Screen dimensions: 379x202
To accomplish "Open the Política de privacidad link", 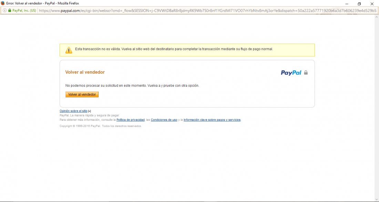I will [x=131, y=120].
